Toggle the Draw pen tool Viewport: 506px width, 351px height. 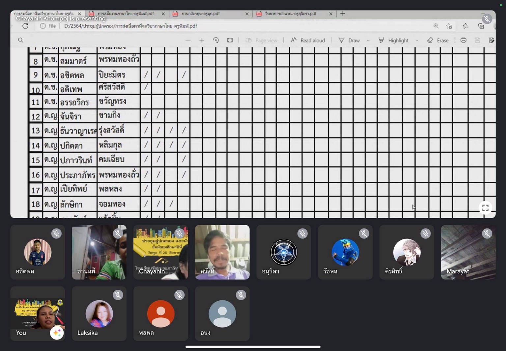[x=349, y=40]
